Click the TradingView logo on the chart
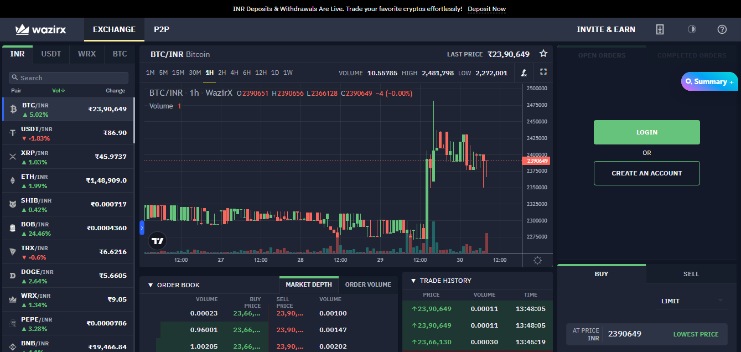The image size is (741, 352). click(x=158, y=241)
